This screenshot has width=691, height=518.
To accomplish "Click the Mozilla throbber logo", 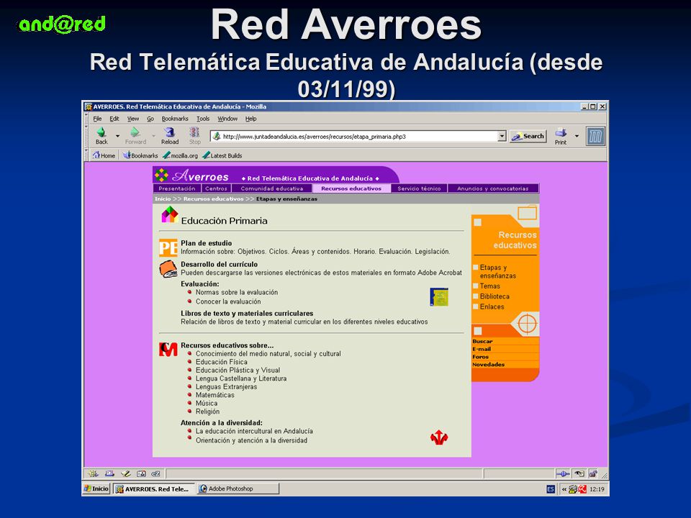I will pos(595,136).
